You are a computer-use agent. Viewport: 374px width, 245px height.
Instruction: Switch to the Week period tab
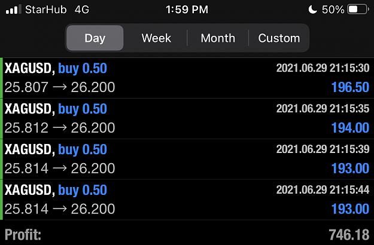point(156,38)
